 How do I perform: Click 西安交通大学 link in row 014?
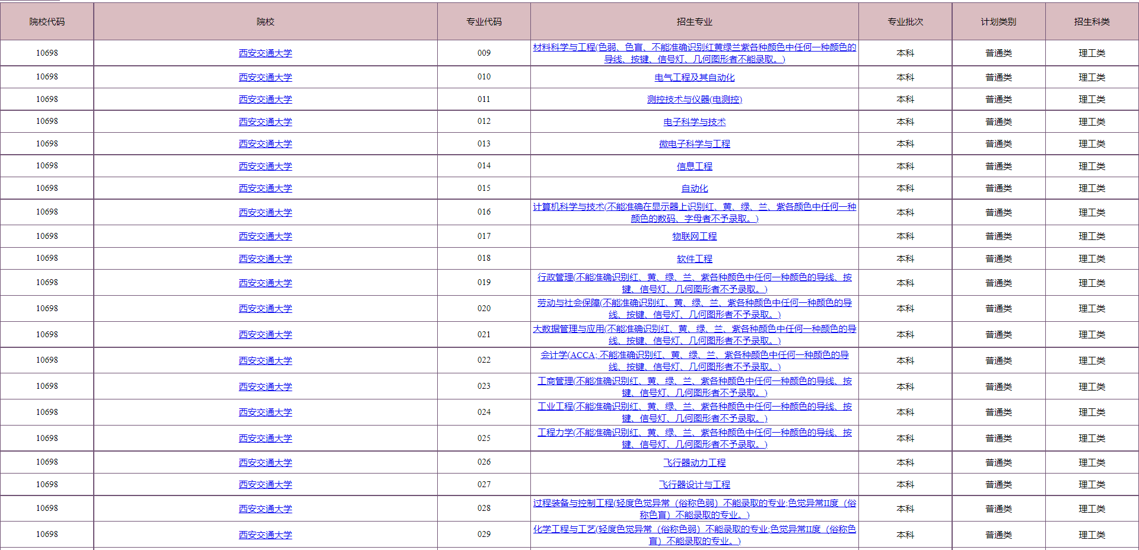click(x=265, y=167)
